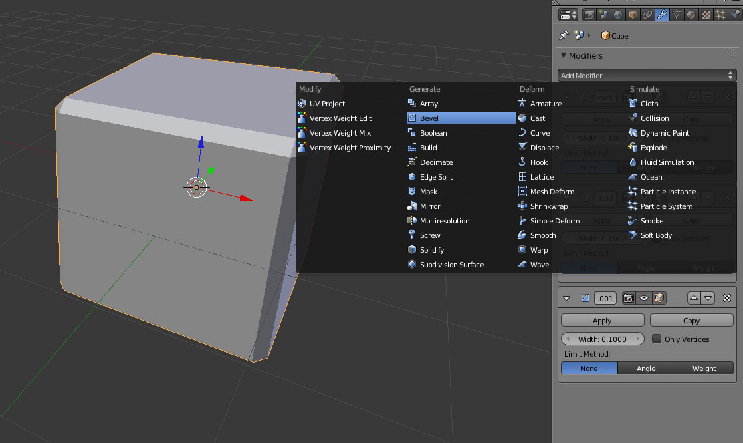Click Copy on the .001 modifier

point(691,320)
